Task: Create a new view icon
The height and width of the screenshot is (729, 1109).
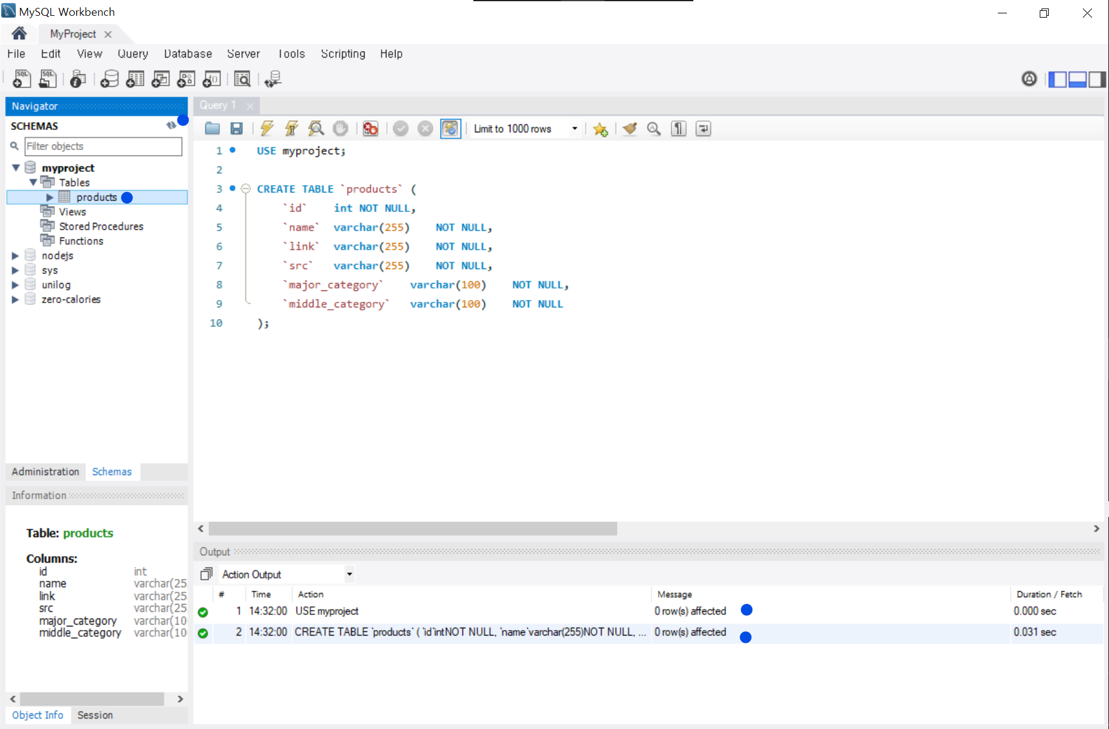Action: click(x=160, y=79)
